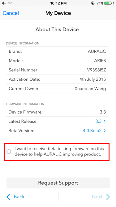This screenshot has width=116, height=207.
Task: Expand Latest Release 3.3 chevron
Action: [105, 121]
